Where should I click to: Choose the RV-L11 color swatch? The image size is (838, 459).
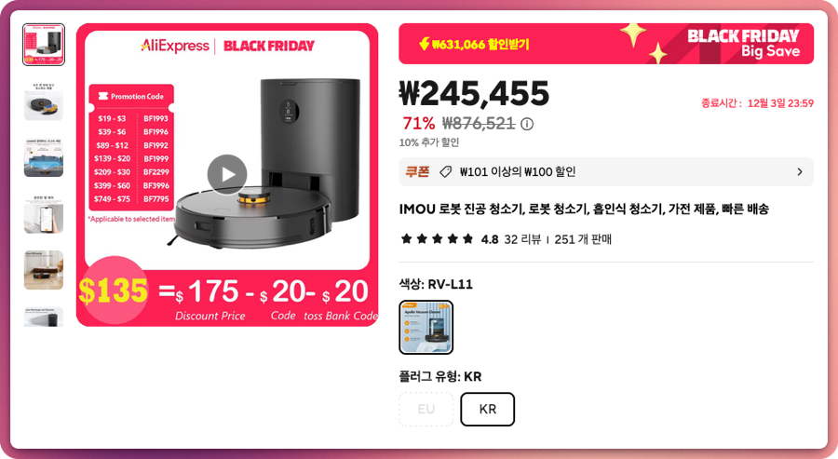click(x=426, y=327)
